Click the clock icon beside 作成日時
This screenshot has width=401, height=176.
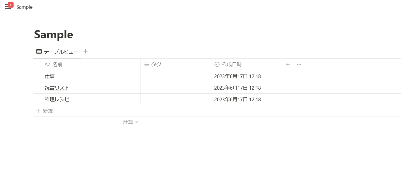[x=217, y=64]
